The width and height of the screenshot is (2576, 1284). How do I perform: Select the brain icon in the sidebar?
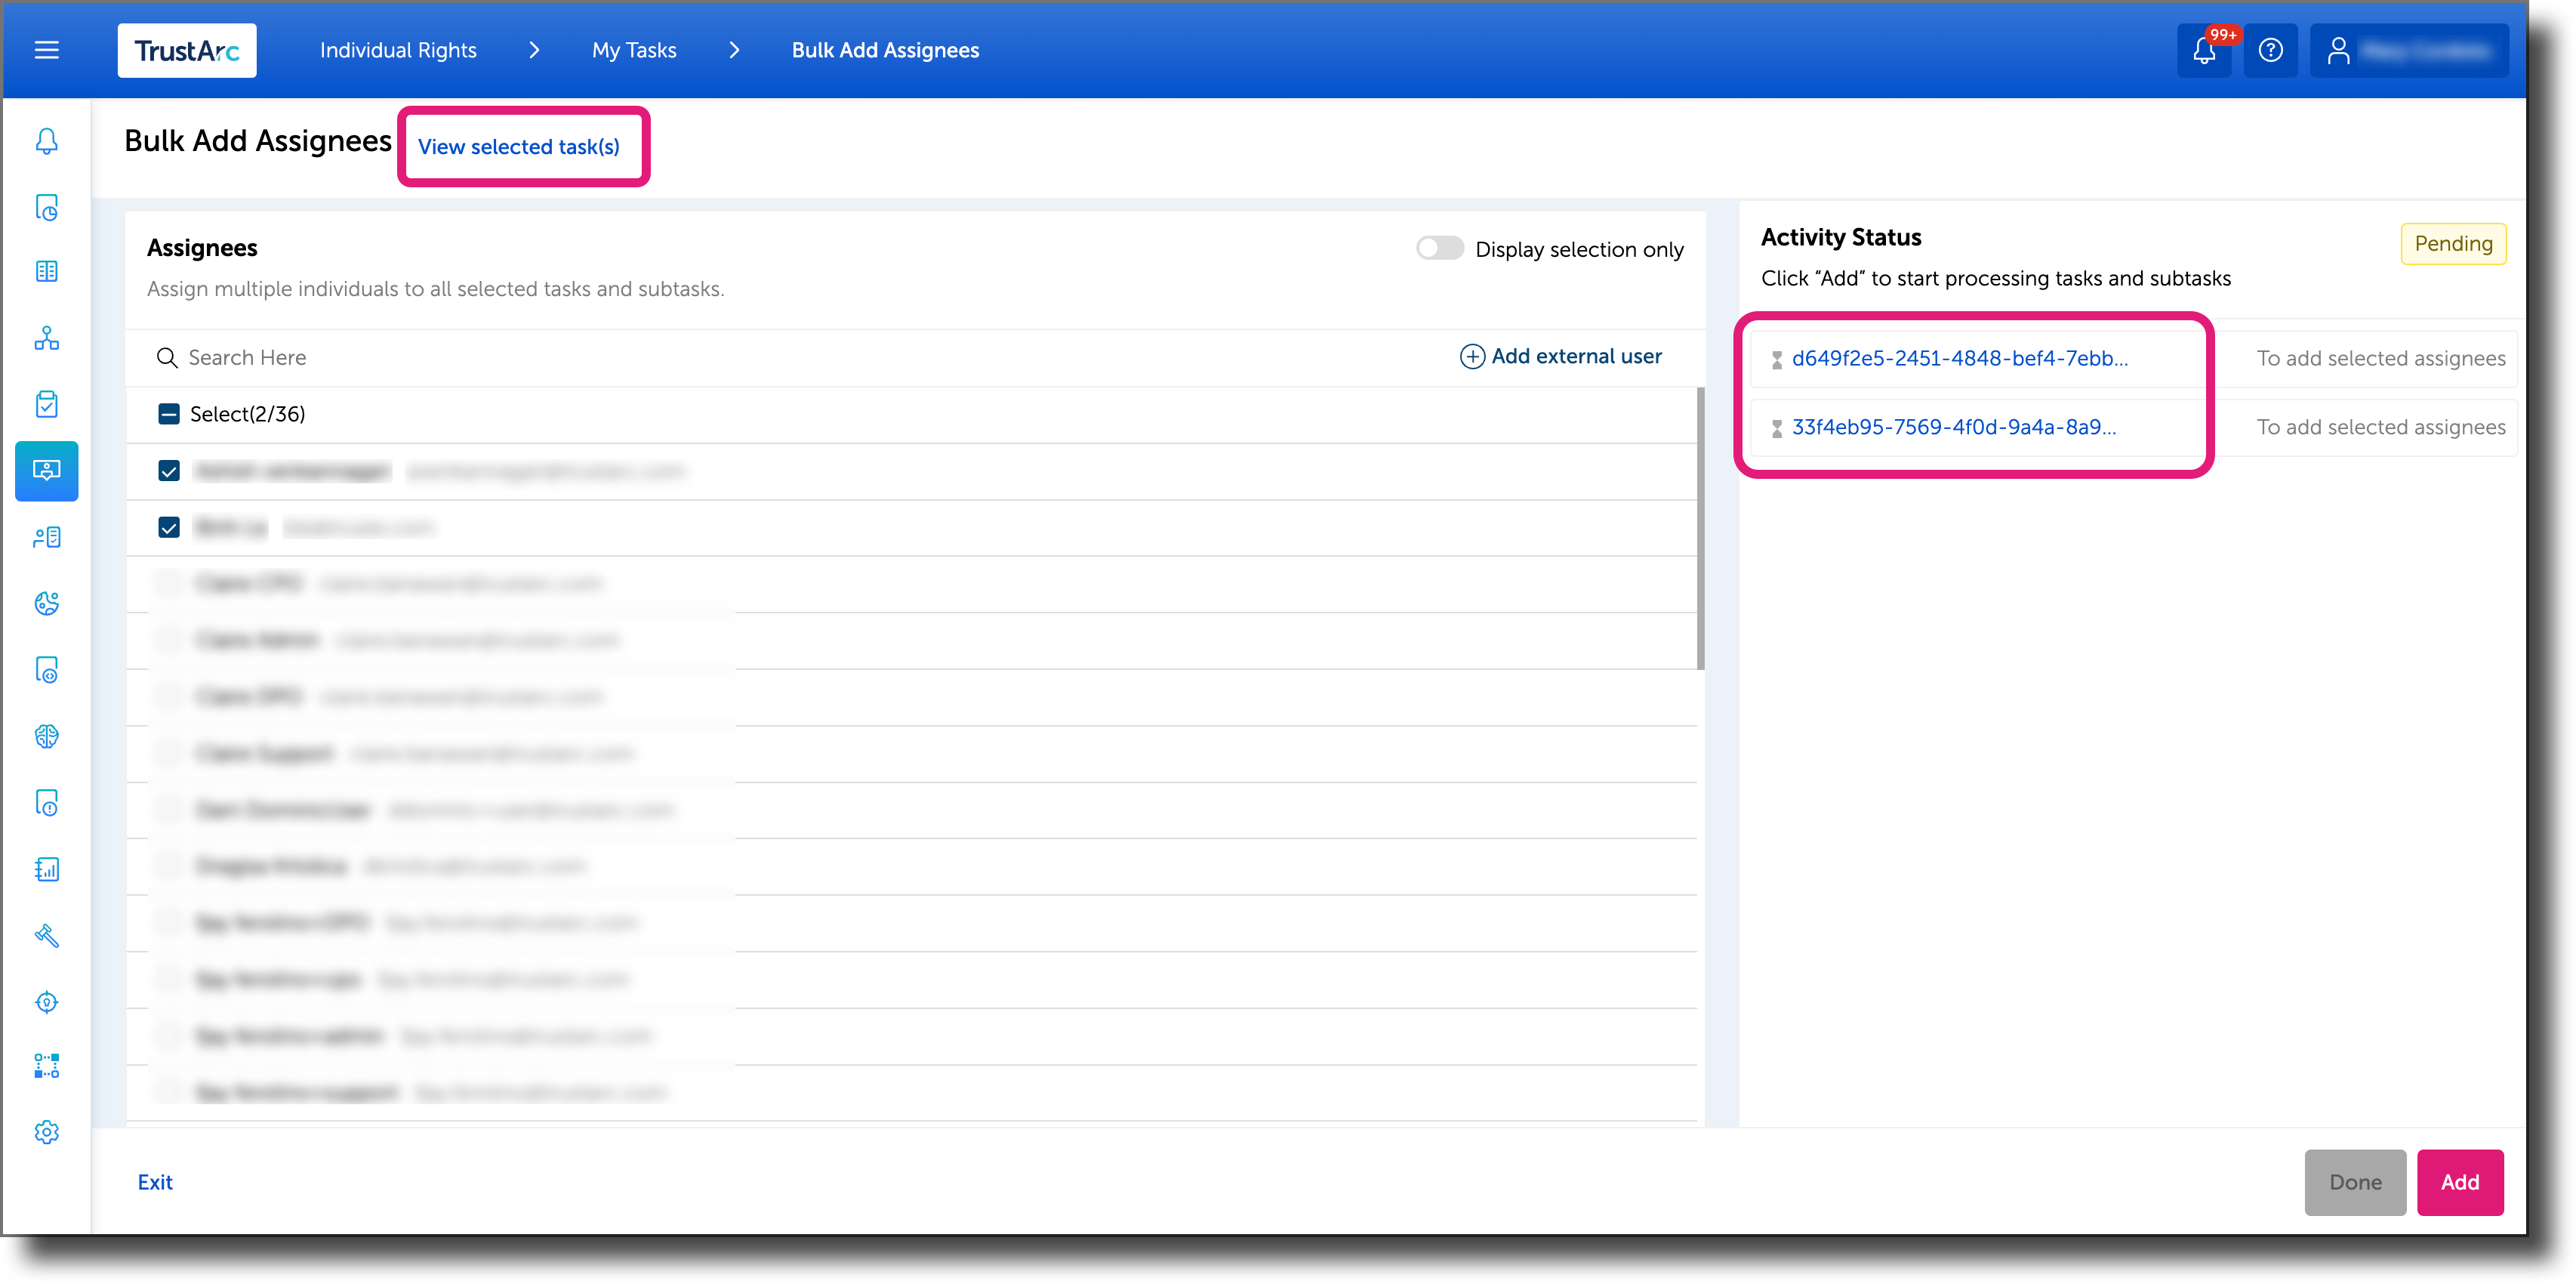[x=46, y=736]
